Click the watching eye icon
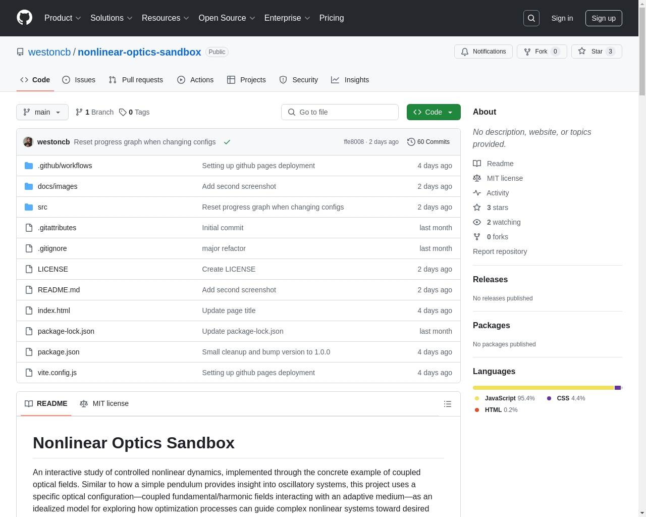The width and height of the screenshot is (646, 517). (x=477, y=222)
